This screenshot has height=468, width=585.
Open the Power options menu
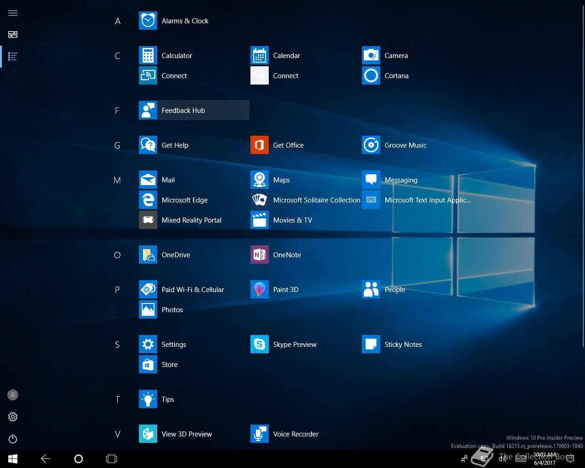pyautogui.click(x=13, y=439)
